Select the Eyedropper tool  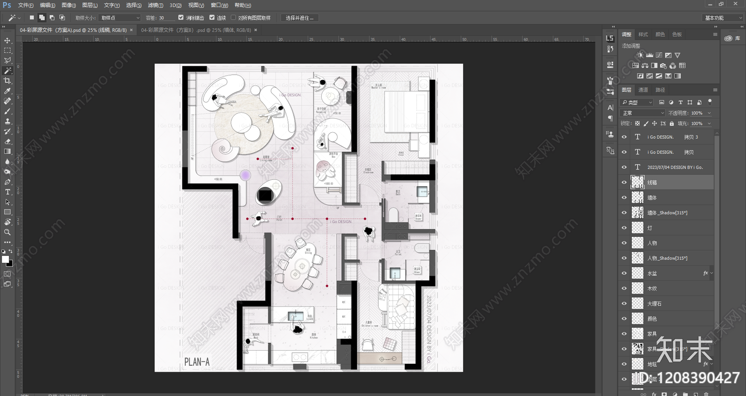[7, 91]
